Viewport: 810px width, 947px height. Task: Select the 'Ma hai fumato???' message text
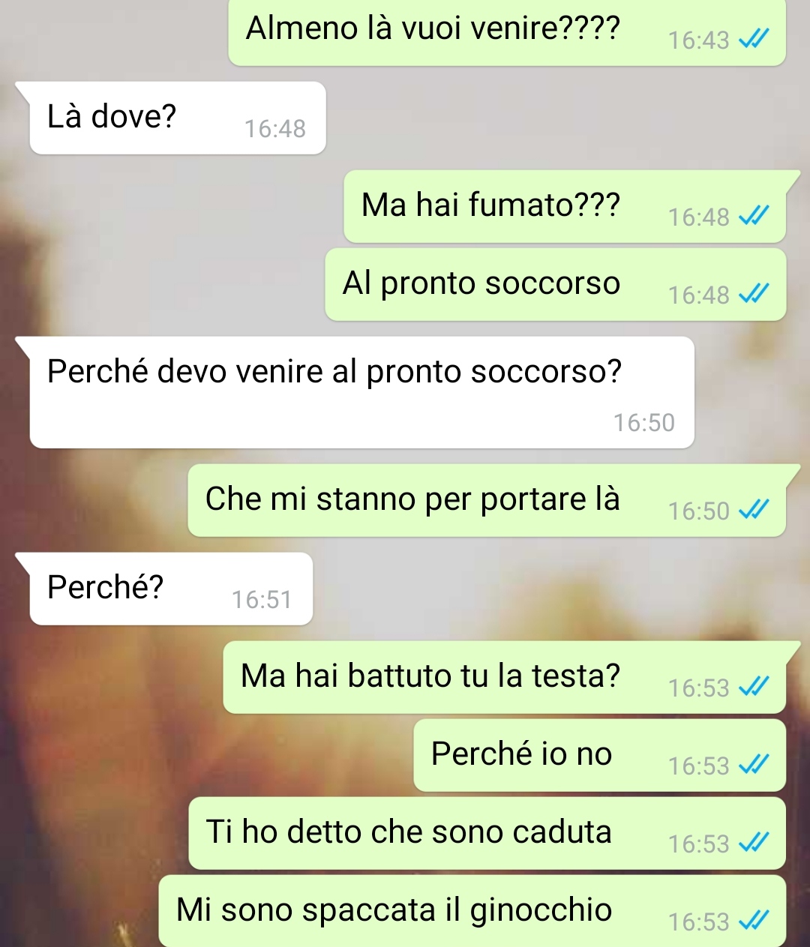490,205
